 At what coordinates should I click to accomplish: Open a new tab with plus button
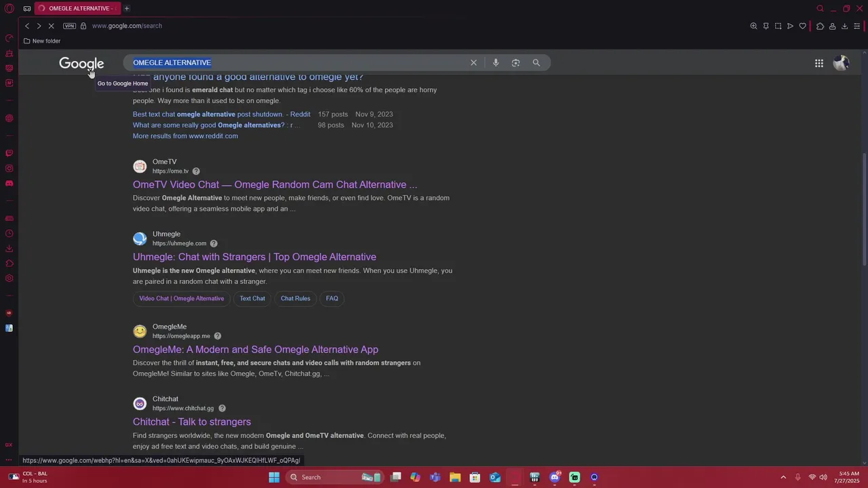[127, 8]
